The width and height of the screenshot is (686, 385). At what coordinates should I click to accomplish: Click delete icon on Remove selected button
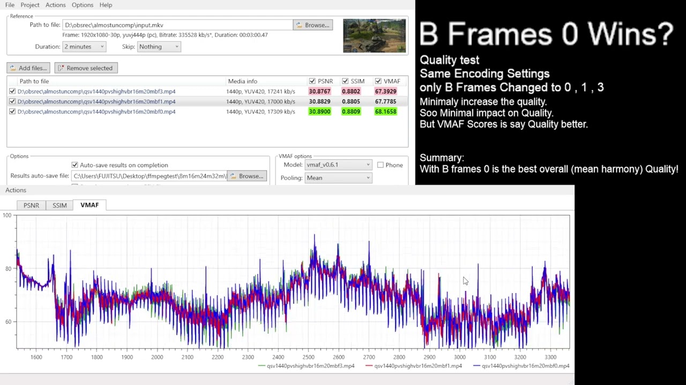coord(61,68)
